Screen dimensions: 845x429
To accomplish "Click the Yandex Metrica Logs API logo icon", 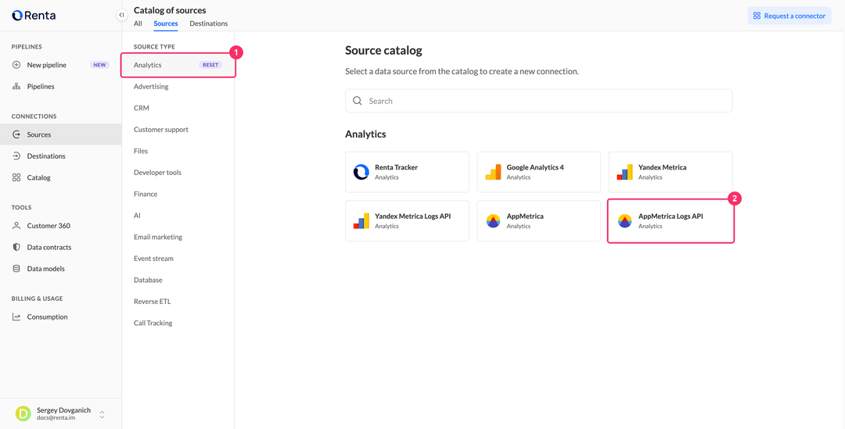I will [361, 220].
